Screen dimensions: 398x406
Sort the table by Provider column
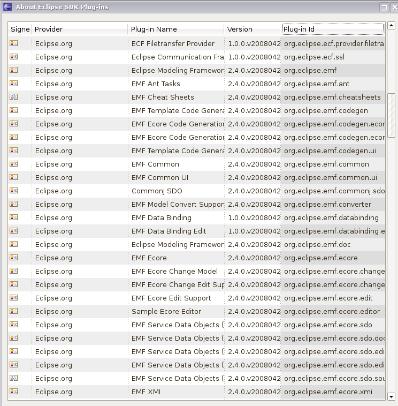pos(79,29)
